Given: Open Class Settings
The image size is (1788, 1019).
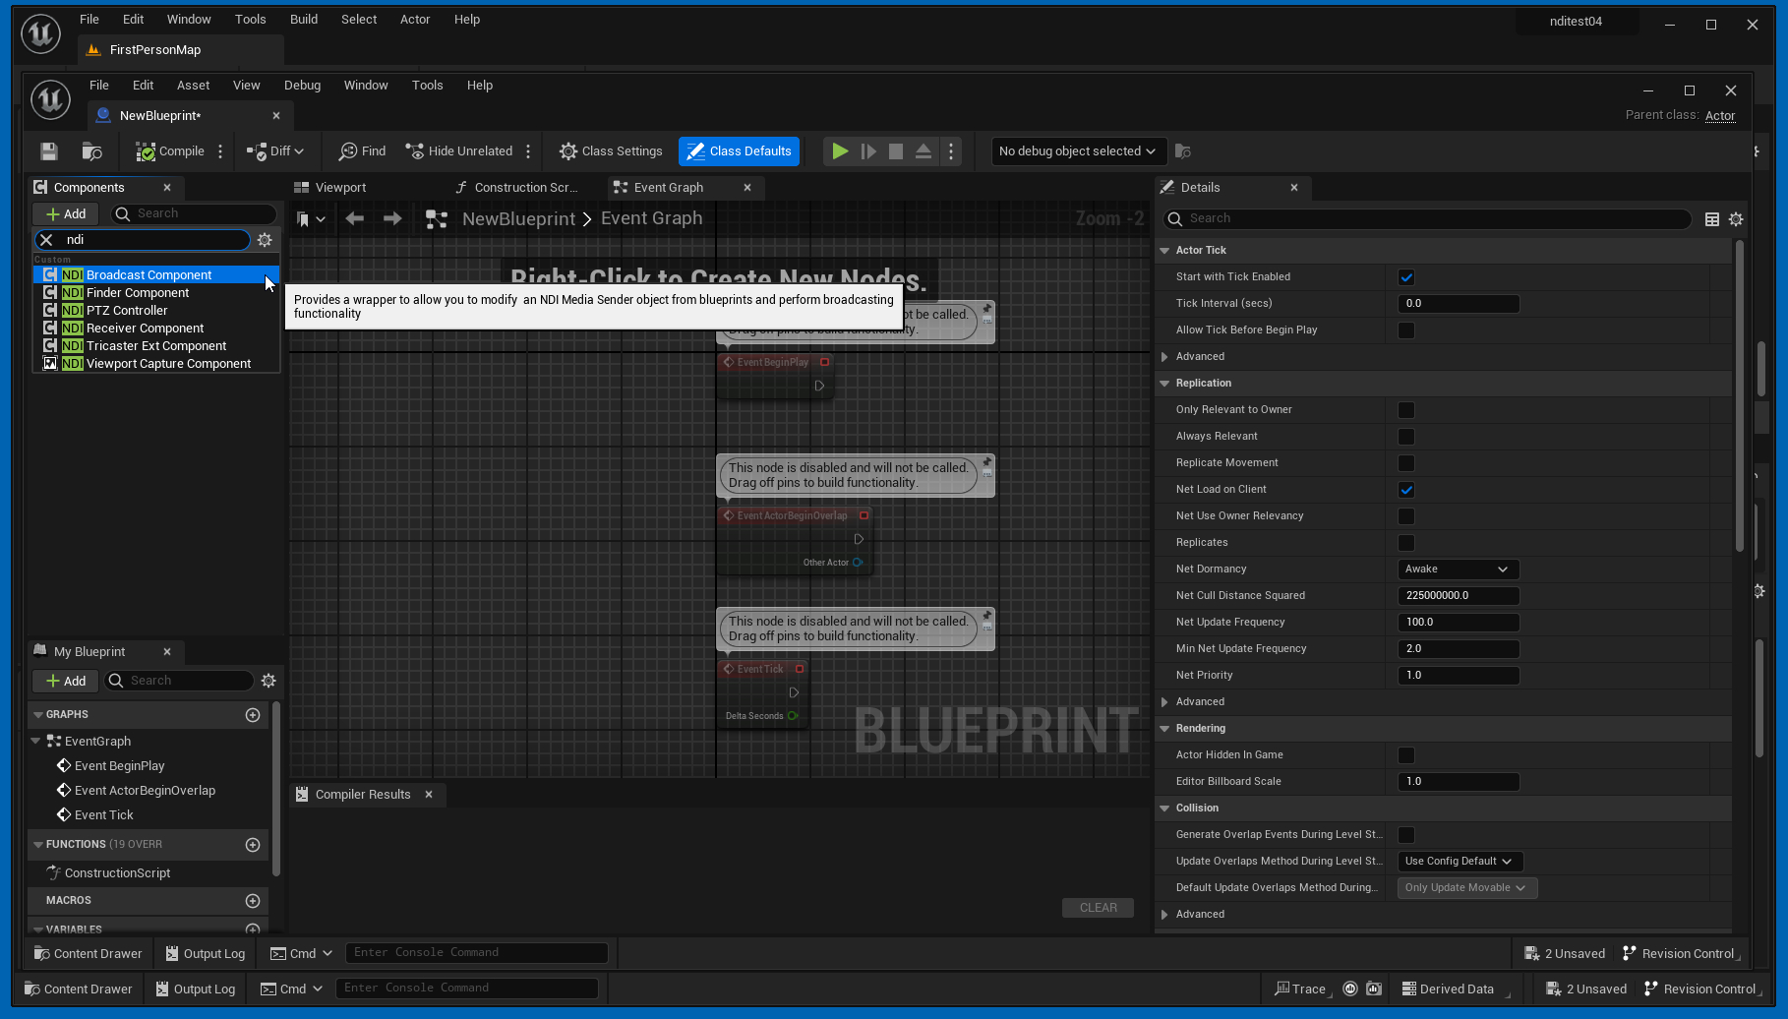Looking at the screenshot, I should coord(611,151).
